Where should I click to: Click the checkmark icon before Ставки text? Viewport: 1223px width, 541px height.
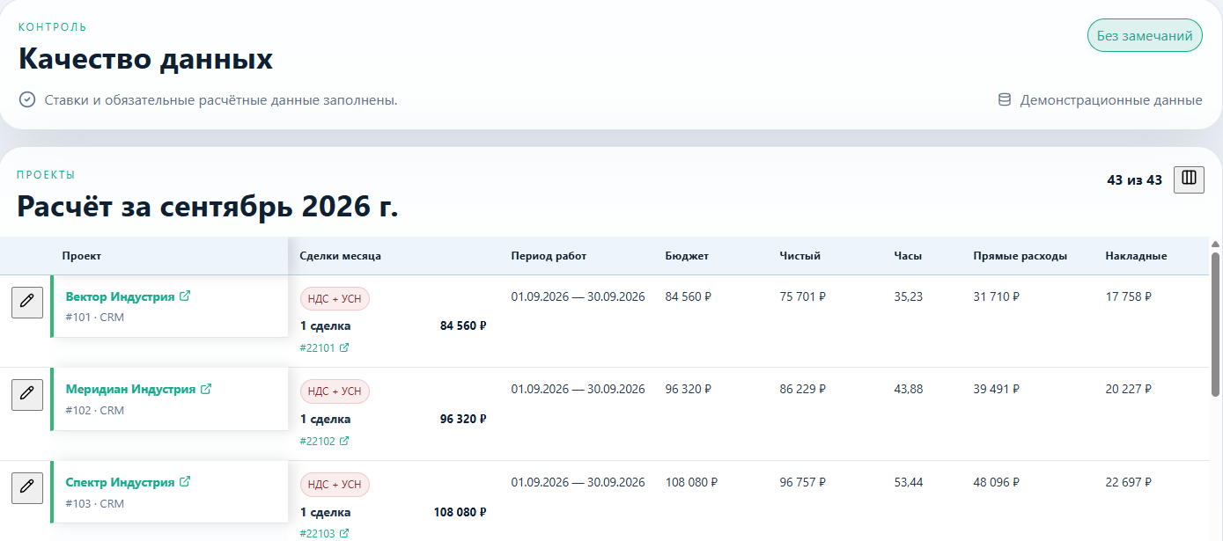(x=27, y=99)
